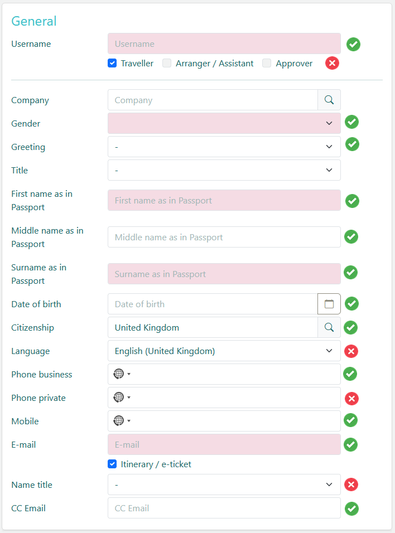
Task: Click the red X icon beside Phone private
Action: pyautogui.click(x=351, y=399)
